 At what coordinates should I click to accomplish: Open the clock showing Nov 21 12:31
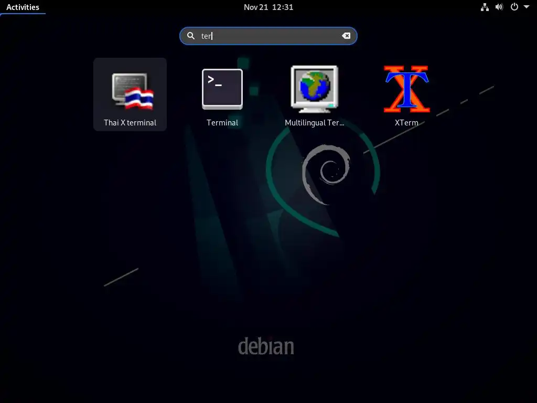pos(268,7)
